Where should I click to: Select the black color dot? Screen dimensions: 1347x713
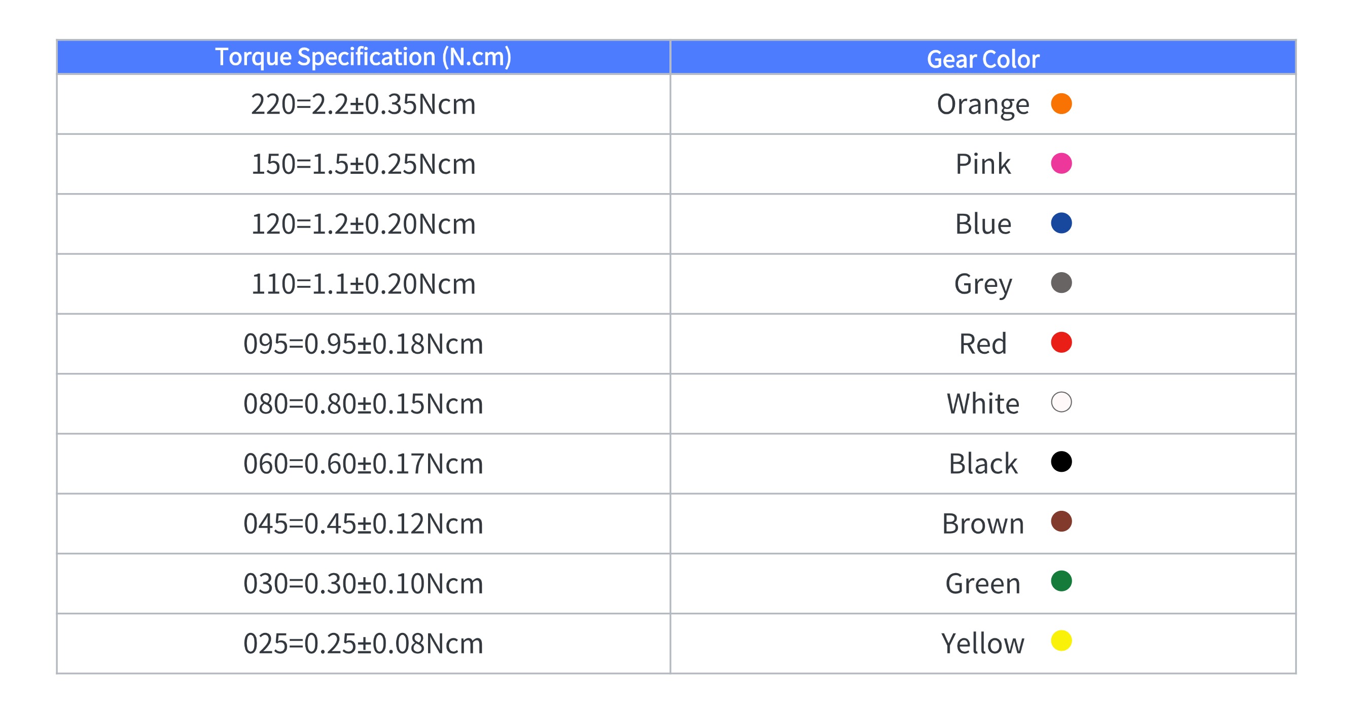pos(1061,462)
